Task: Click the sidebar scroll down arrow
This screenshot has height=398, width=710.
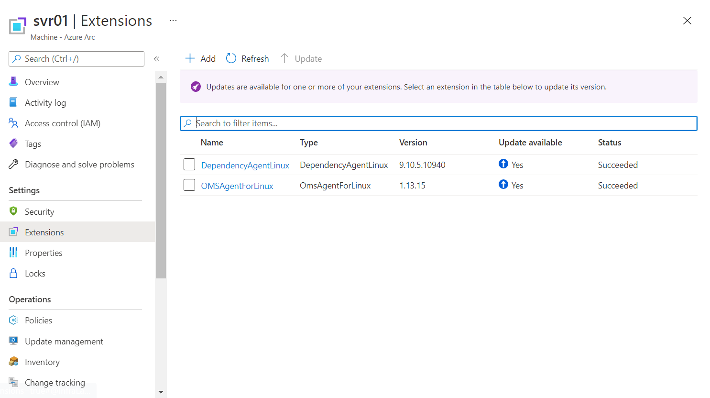Action: 161,392
